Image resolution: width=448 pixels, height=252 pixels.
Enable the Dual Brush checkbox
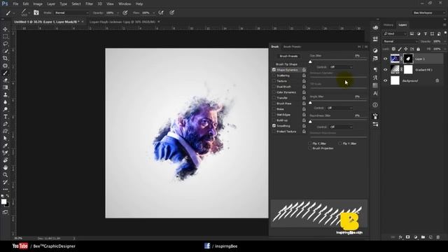pos(274,87)
